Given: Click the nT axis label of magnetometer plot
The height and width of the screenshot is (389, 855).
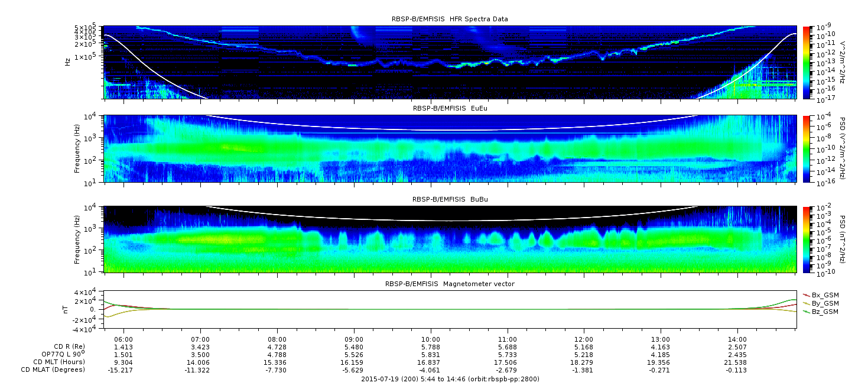Looking at the screenshot, I should tap(67, 309).
